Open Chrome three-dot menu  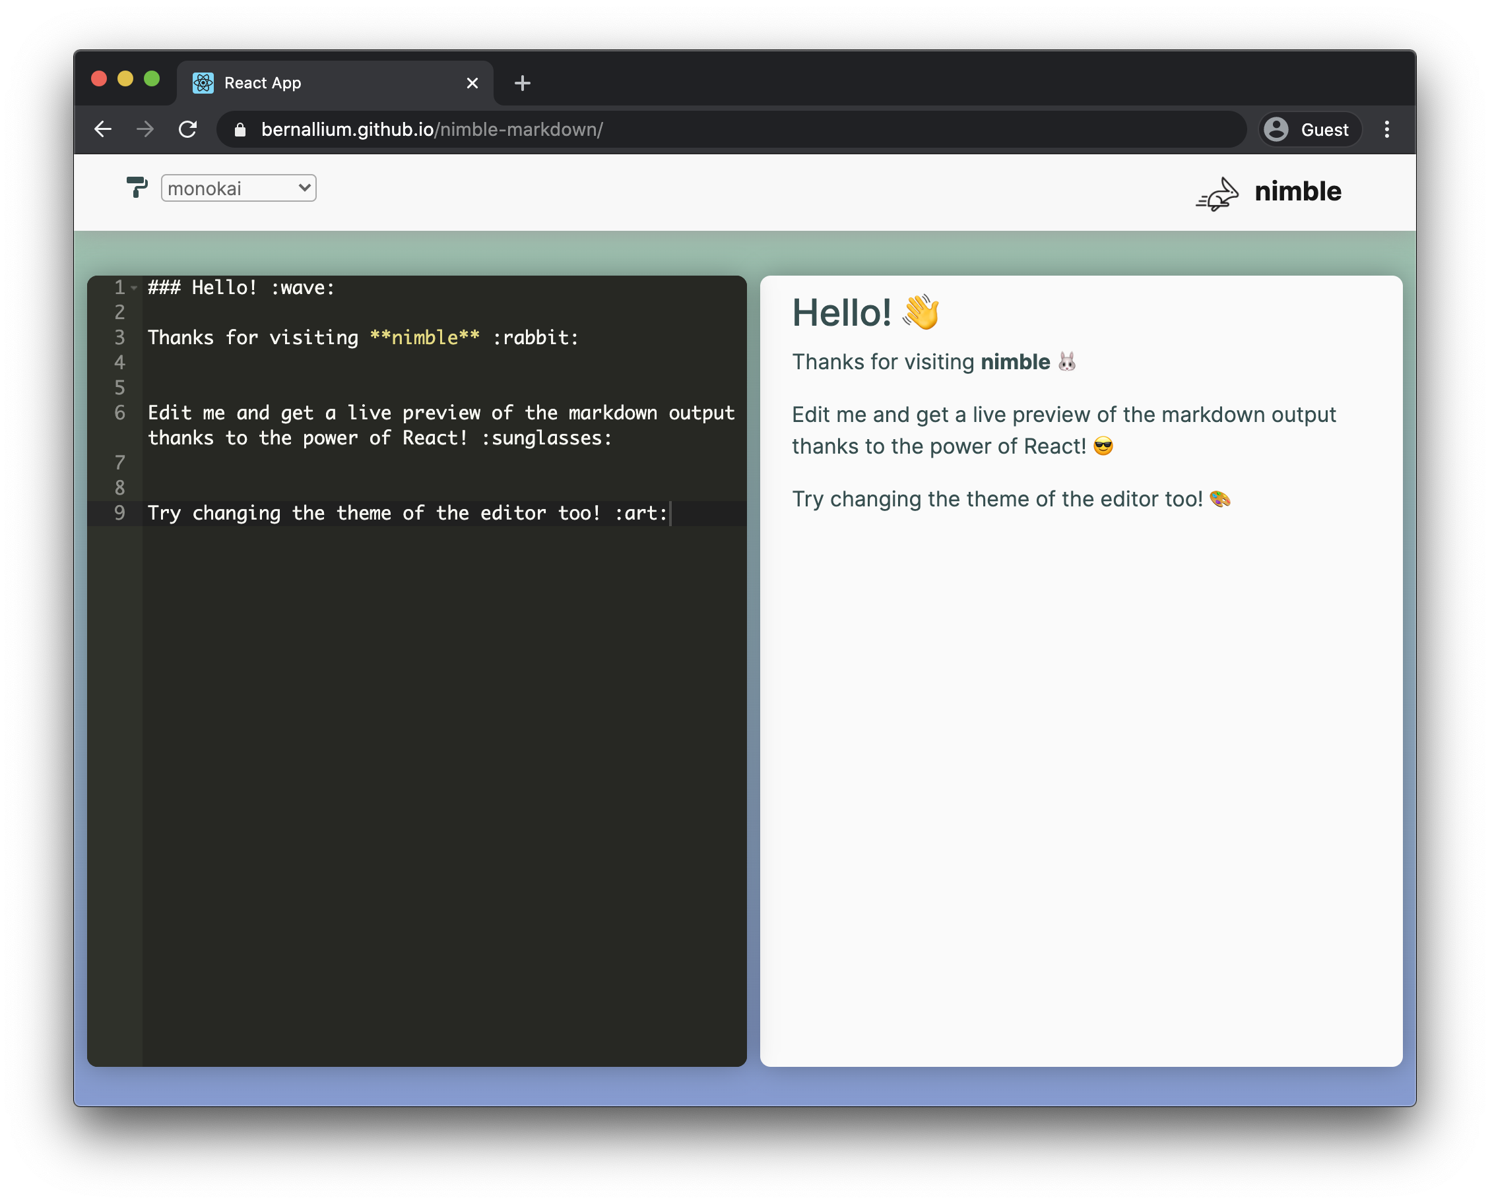pos(1386,130)
